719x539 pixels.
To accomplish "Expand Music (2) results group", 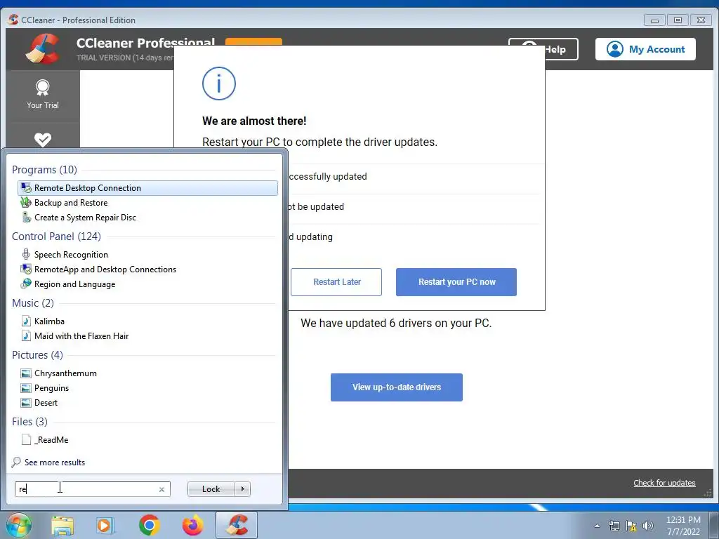I will coord(32,303).
